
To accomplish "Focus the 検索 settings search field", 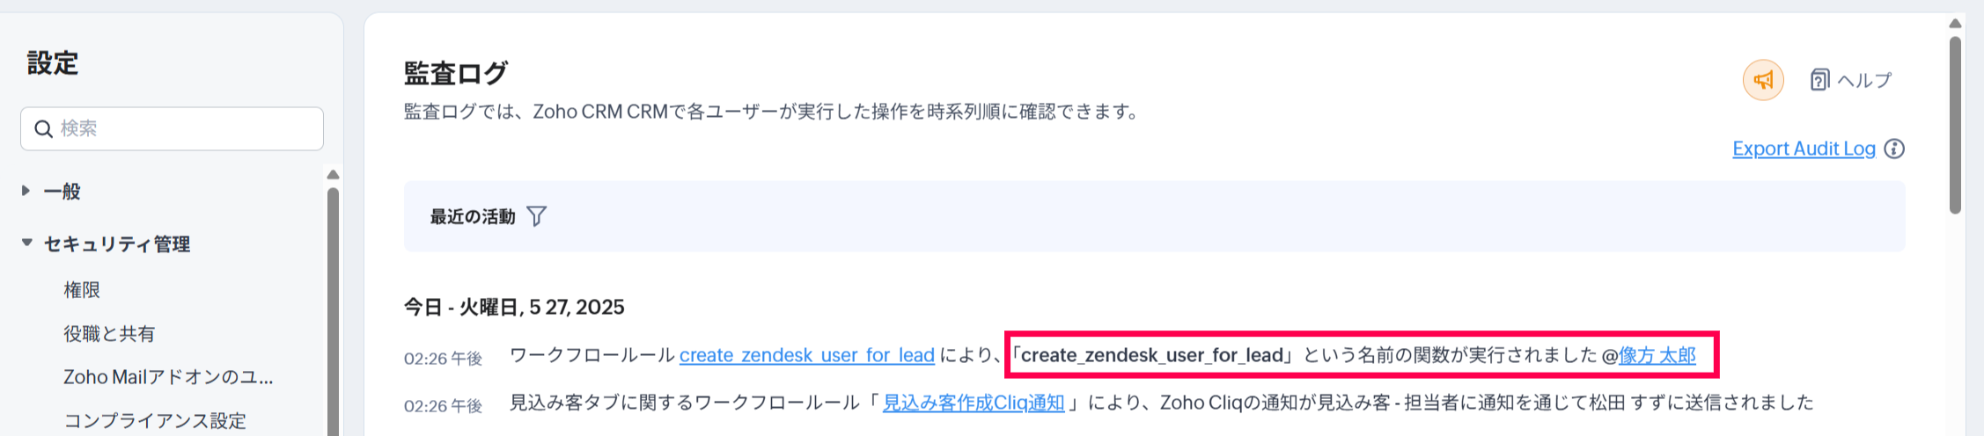I will pos(185,129).
